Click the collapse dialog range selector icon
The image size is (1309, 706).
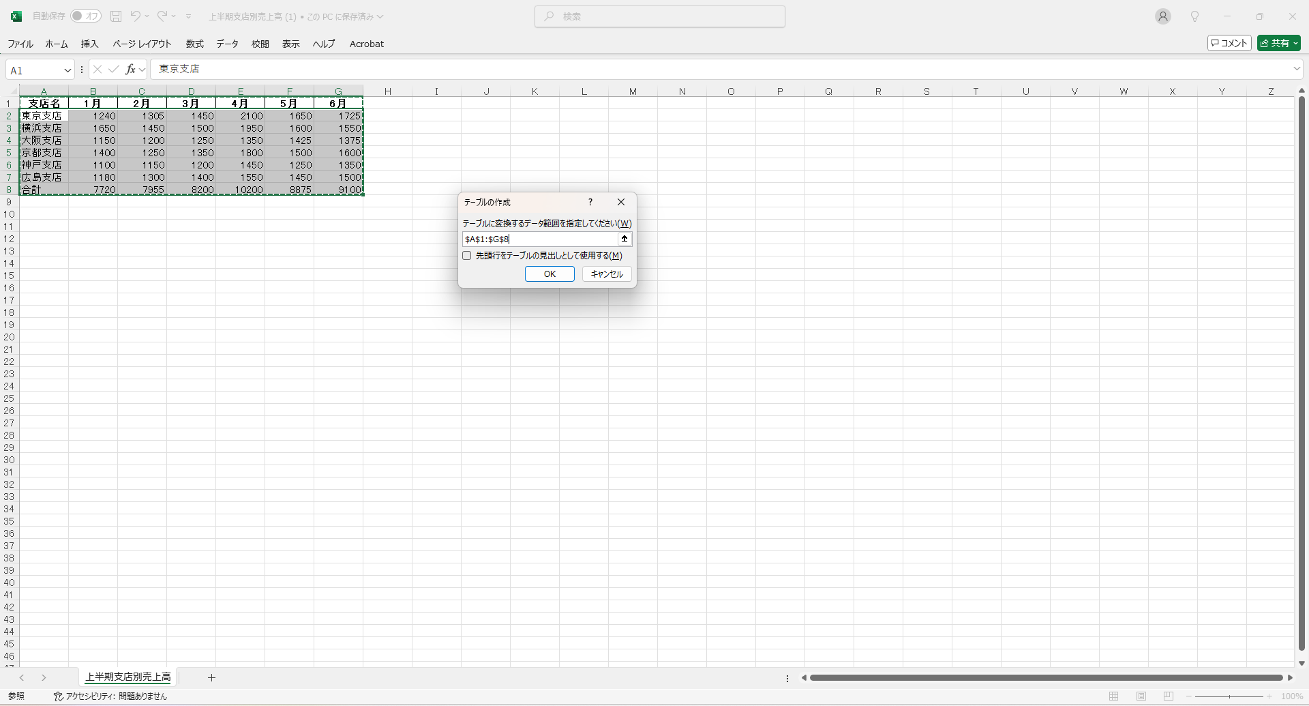coord(625,239)
